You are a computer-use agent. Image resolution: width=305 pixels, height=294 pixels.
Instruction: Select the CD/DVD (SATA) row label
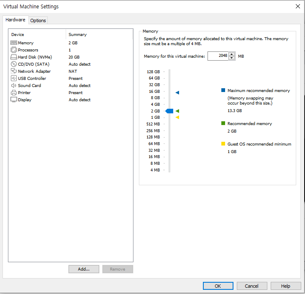click(33, 64)
